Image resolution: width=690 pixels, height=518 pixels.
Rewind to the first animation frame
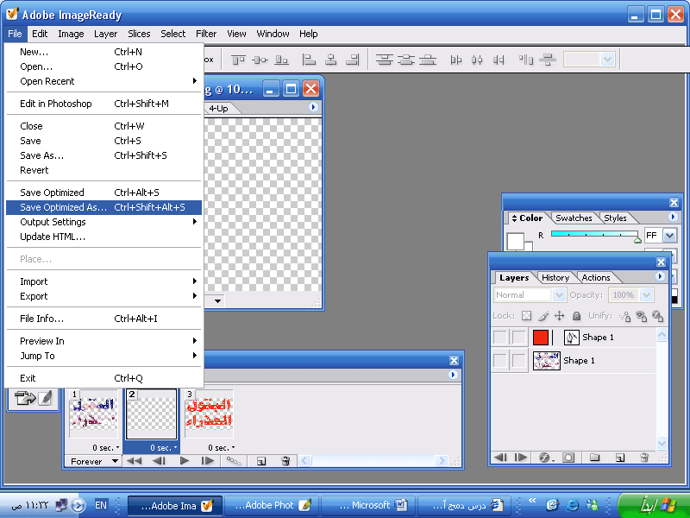134,461
